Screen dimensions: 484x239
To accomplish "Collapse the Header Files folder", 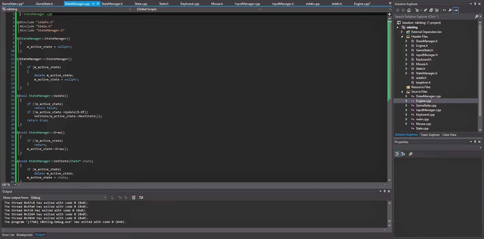I will [402, 37].
